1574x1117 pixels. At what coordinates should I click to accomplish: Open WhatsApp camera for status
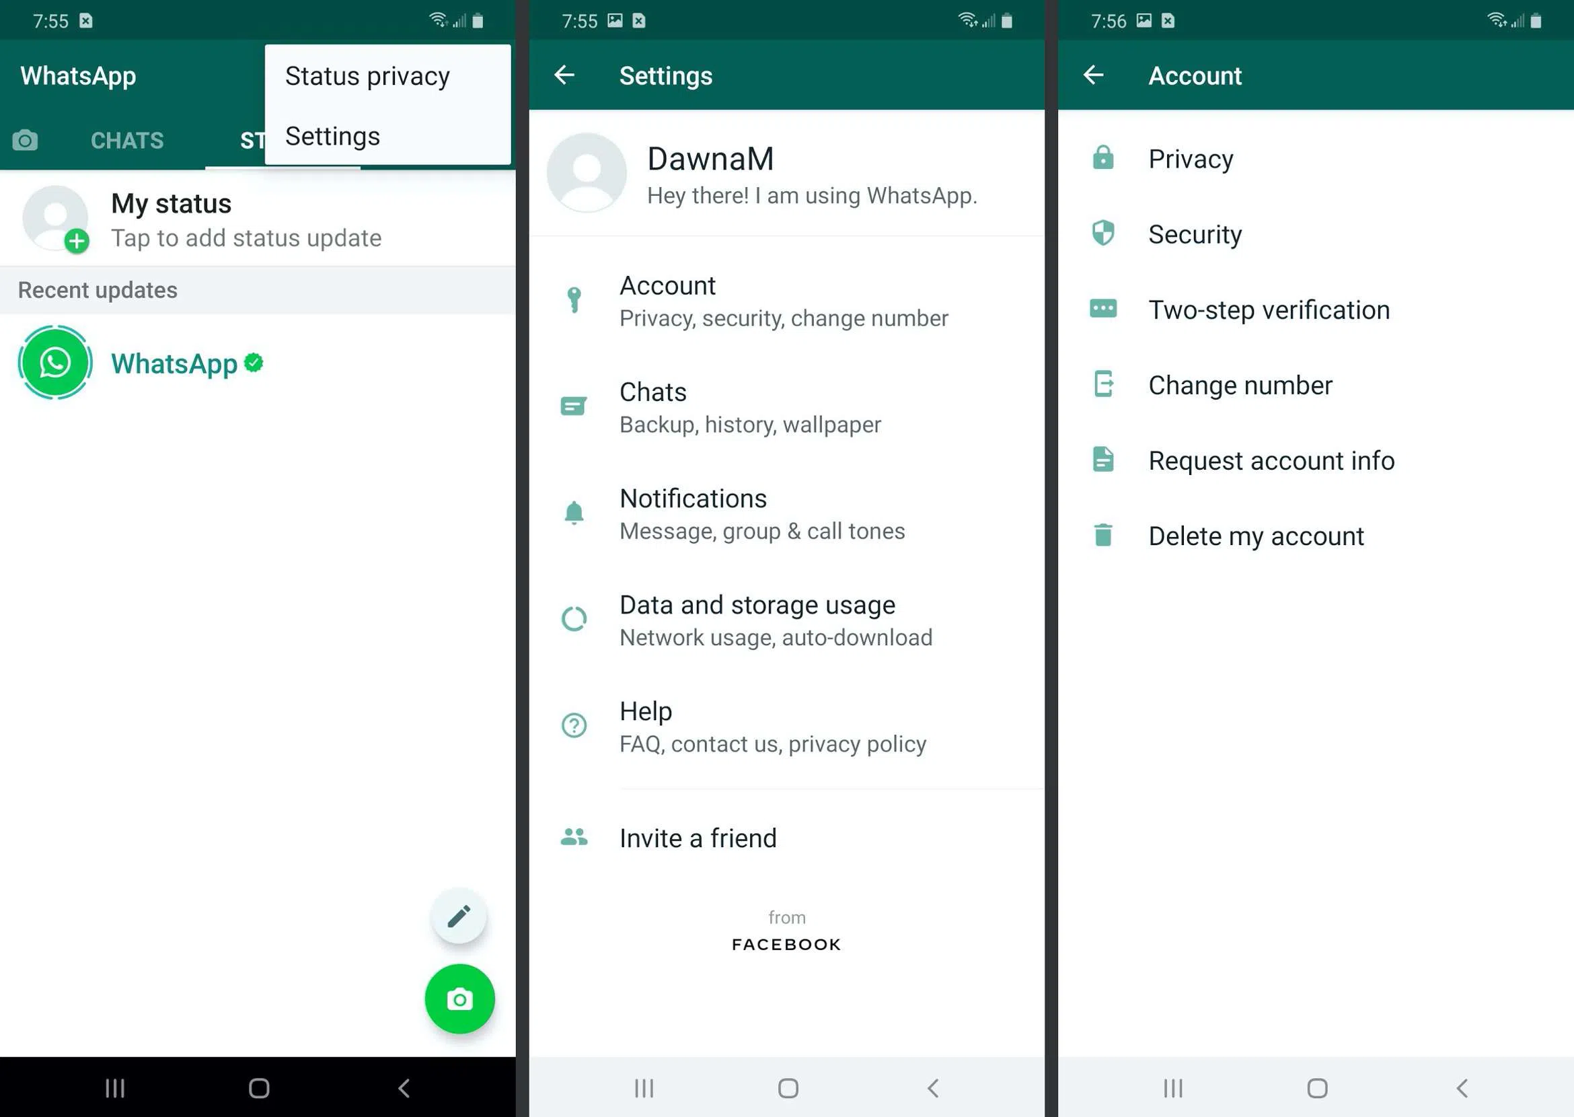[x=461, y=999]
